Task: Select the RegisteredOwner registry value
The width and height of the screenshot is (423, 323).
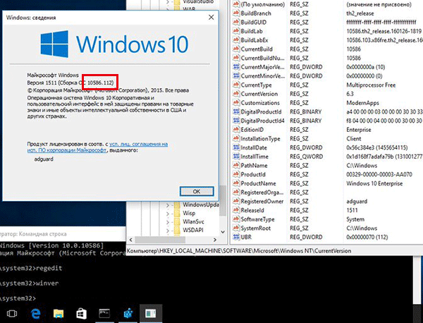Action: pos(262,201)
